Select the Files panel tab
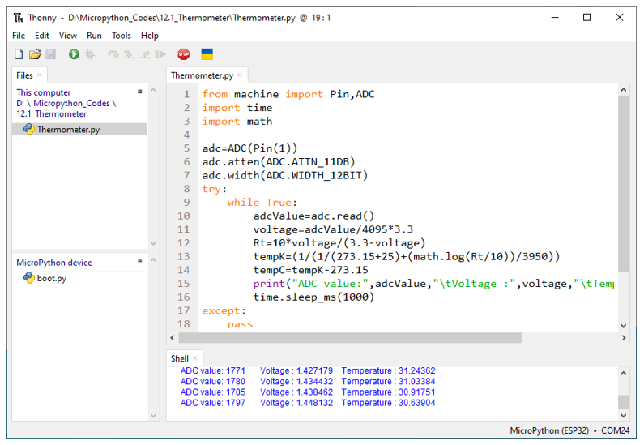This screenshot has height=445, width=644. [24, 75]
